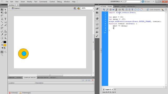The height and width of the screenshot is (94, 168).
Task: Select the Text tool
Action: (x=5, y=19)
